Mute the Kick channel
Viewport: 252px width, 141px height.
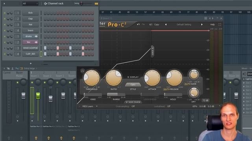[x=5, y=13]
